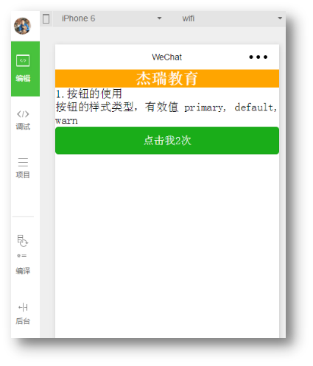This screenshot has width=313, height=366.
Task: Click the WeChat title in navigation bar
Action: click(167, 57)
